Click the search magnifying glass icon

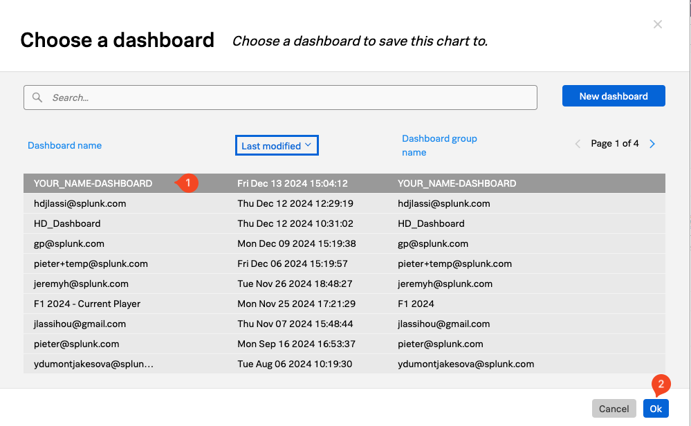(x=37, y=97)
